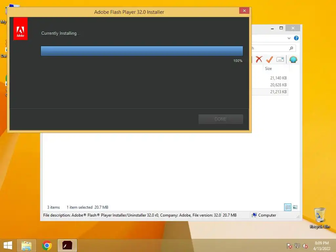Select the file sized 21,213 KB

pos(278,92)
